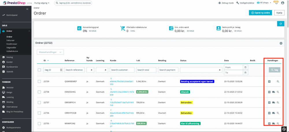Open the Massehandlinger dropdown

click(50, 52)
